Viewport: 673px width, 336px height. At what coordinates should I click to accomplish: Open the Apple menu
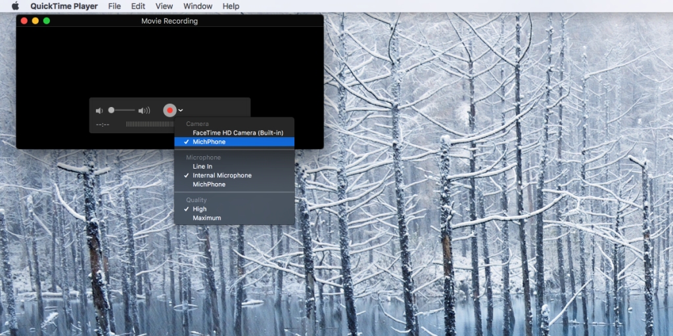click(16, 6)
